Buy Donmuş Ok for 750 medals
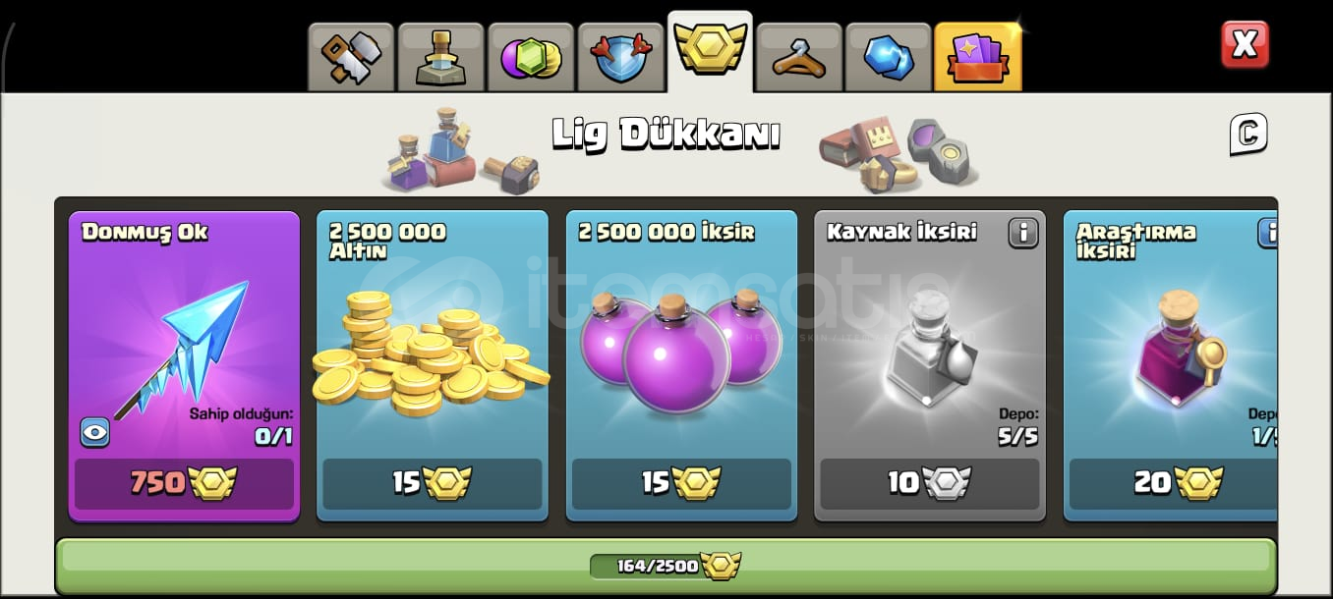This screenshot has height=599, width=1333. click(x=184, y=483)
